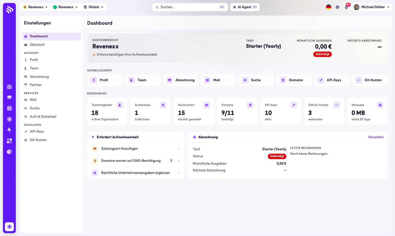Screen dimensions: 395x236
Task: Open the help question mark icon
Action: [x=337, y=7]
